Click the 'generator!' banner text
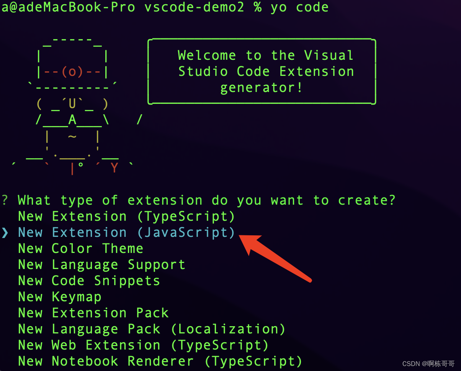Screen dimensions: 461x371 tap(262, 88)
